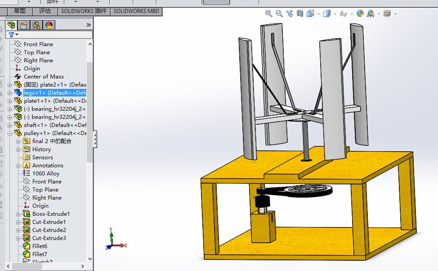Click the tree's vertical scrollbar down arrow
438x271 pixels.
coord(90,259)
